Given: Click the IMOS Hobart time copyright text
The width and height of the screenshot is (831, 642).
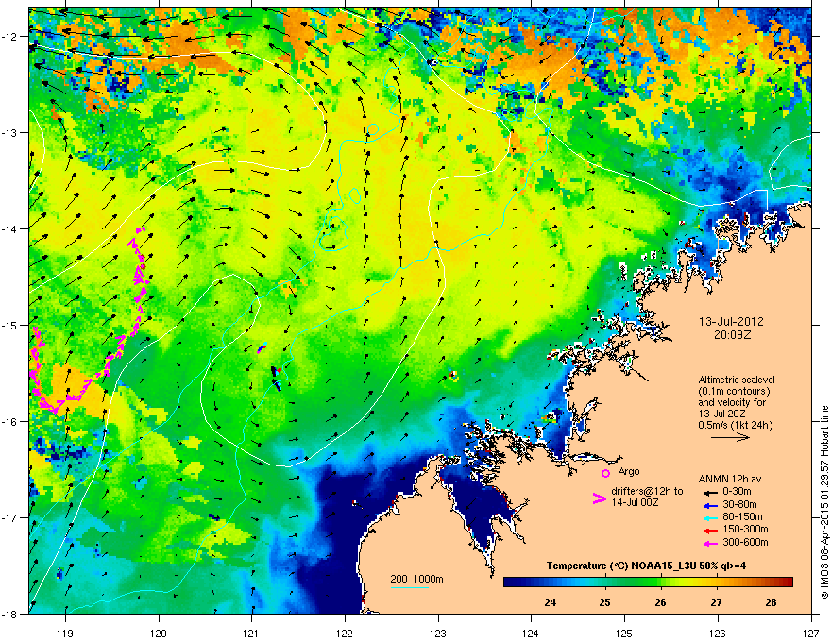Looking at the screenshot, I should pyautogui.click(x=824, y=502).
